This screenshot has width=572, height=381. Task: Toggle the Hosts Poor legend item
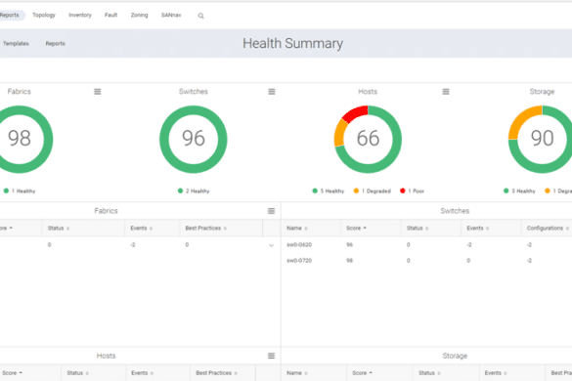click(x=413, y=190)
